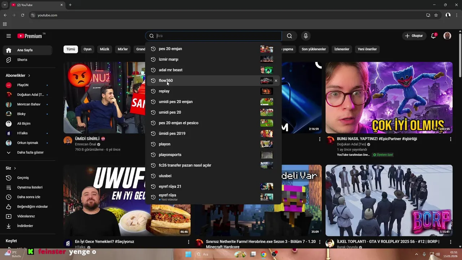The height and width of the screenshot is (260, 462).
Task: Open ÜMİDİ SİNİRLİ video thumbnail
Action: [105, 97]
